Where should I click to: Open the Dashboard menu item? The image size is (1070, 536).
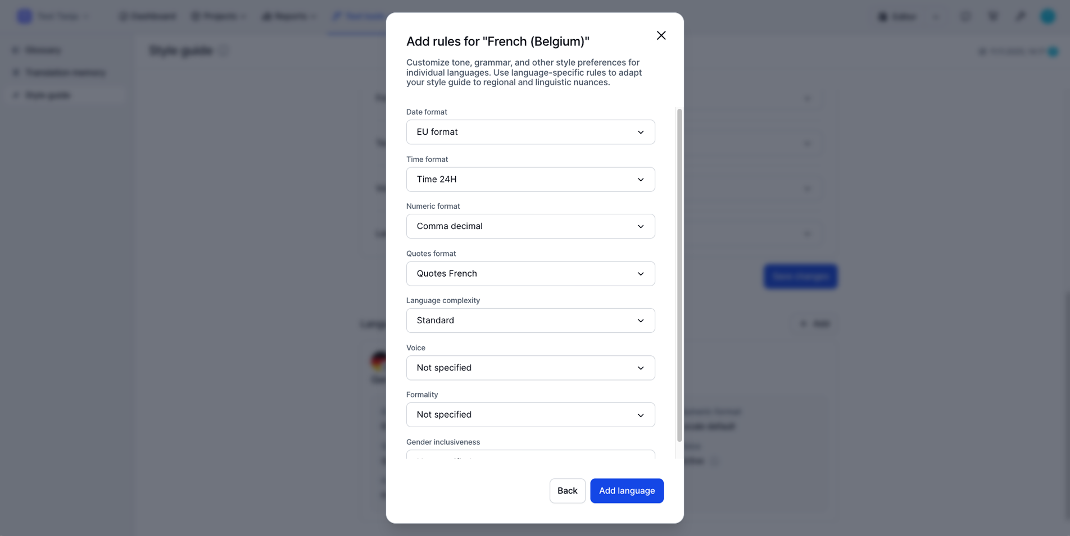point(148,16)
